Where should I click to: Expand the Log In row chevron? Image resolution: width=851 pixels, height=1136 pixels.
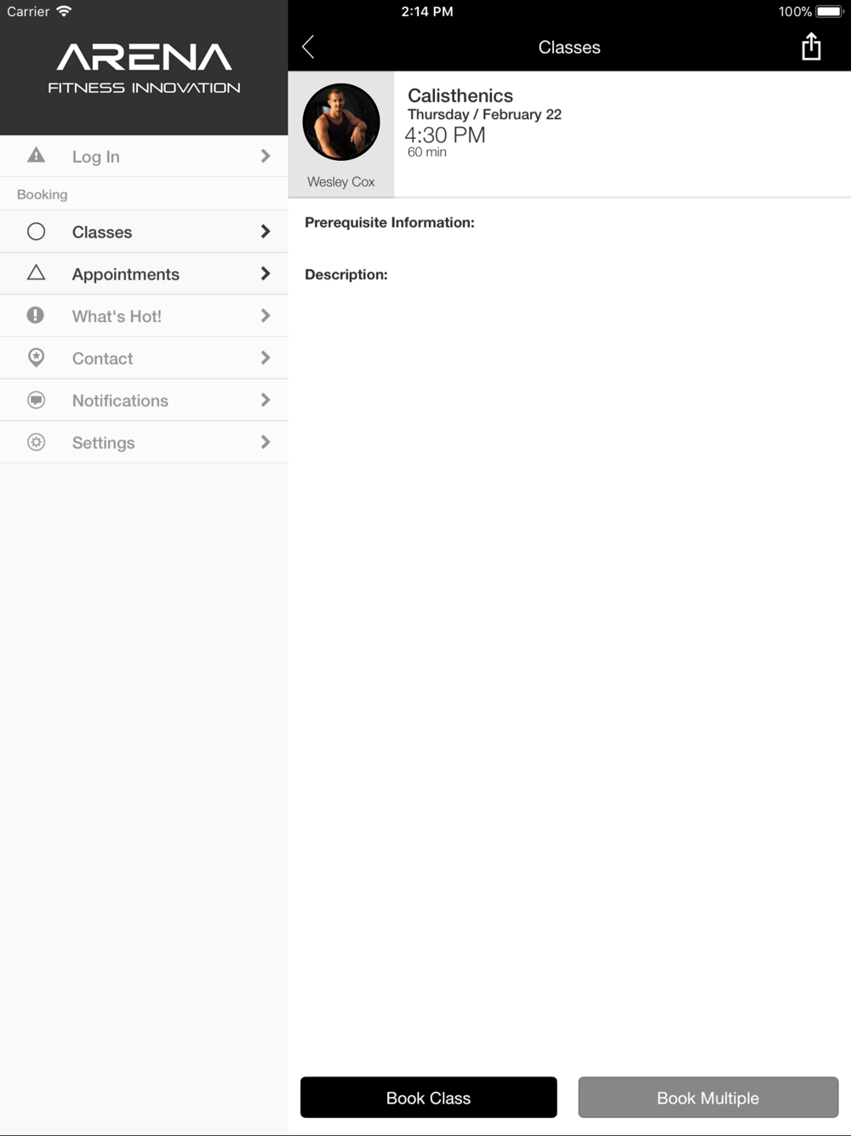tap(266, 156)
